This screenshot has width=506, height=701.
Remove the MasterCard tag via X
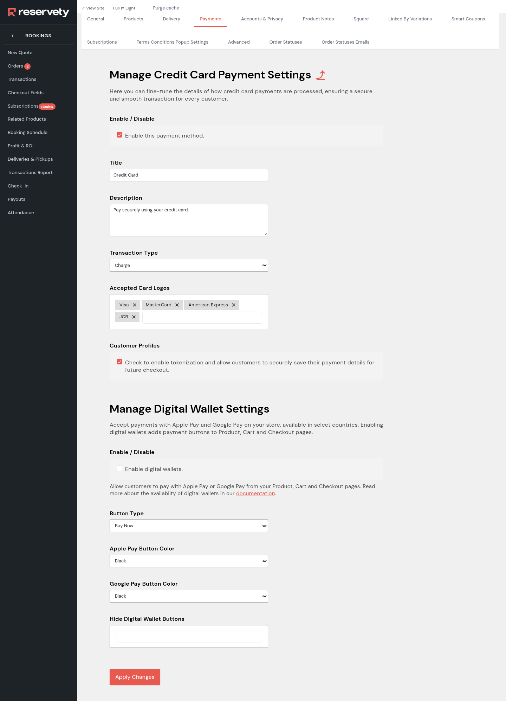177,305
